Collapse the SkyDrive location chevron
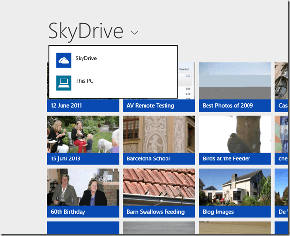This screenshot has height=236, width=290. (134, 33)
